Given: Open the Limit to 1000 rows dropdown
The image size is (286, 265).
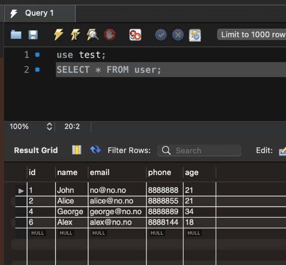Looking at the screenshot, I should click(251, 35).
